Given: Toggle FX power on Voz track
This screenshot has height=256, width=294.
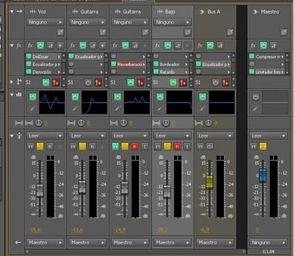Looking at the screenshot, I should click(40, 46).
